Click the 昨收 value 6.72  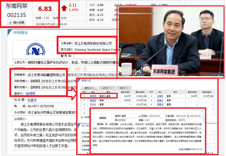click(100, 20)
